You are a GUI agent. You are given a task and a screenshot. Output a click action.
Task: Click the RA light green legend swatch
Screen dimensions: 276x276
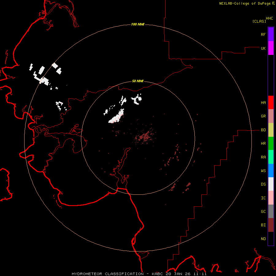(x=271, y=157)
